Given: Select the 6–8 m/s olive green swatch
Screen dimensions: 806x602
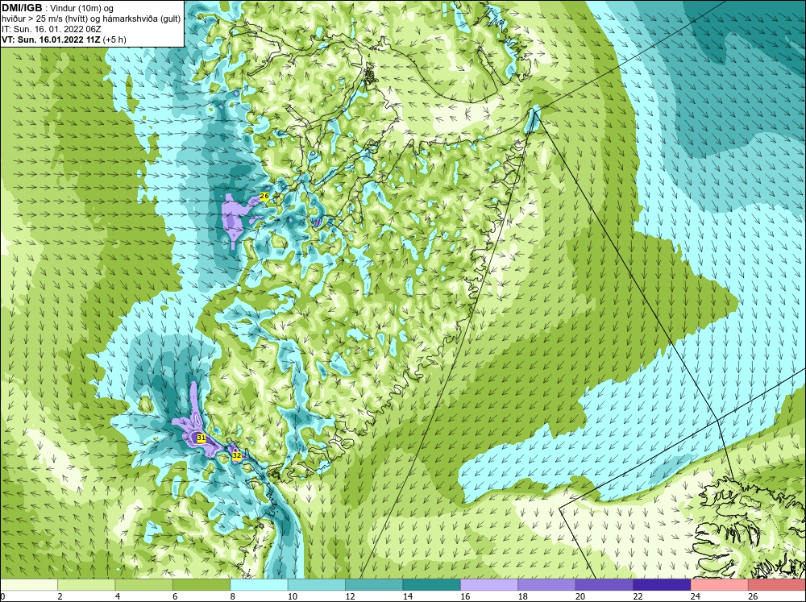Looking at the screenshot, I should [201, 584].
